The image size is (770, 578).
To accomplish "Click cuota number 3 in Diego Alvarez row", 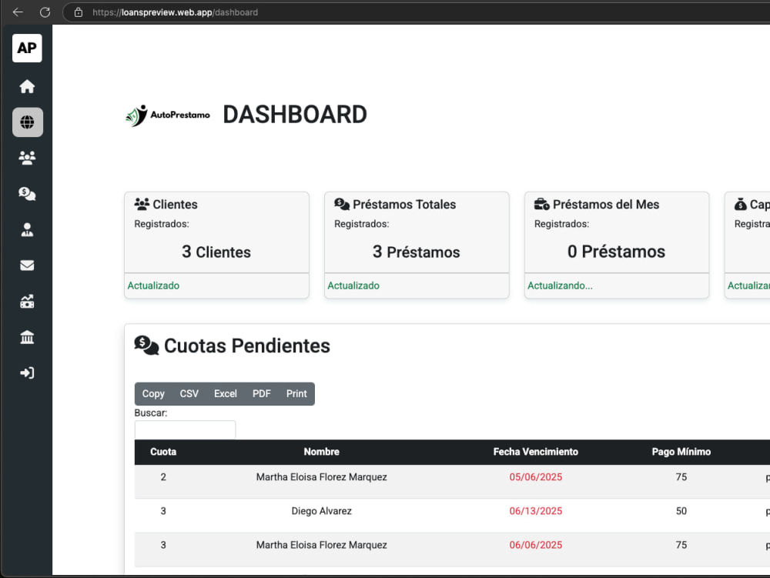I will coord(163,511).
